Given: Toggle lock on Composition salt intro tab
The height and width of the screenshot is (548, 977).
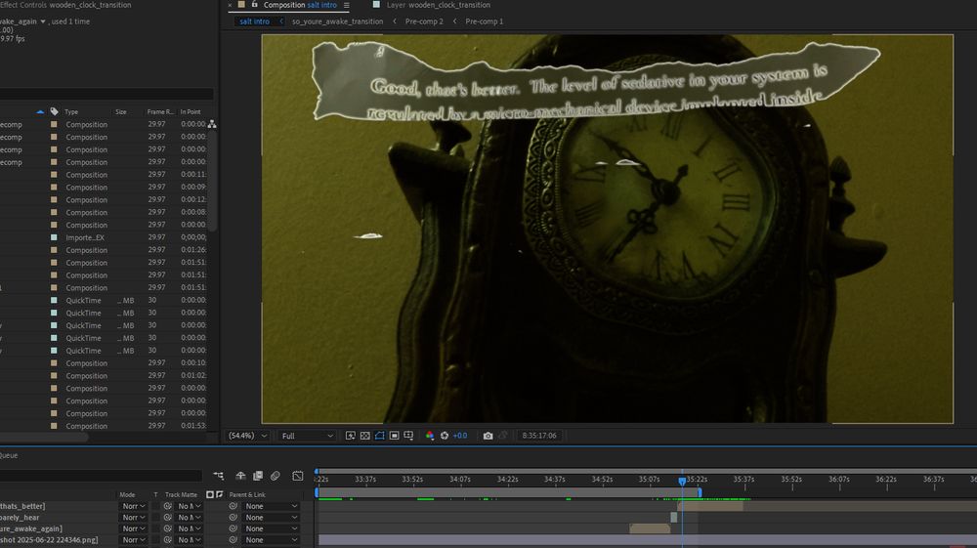Looking at the screenshot, I should (254, 4).
